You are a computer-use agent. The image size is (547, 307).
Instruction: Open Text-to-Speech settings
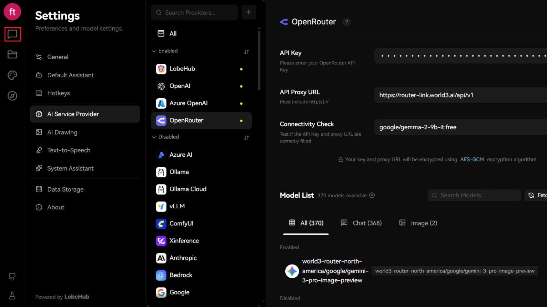pos(85,150)
